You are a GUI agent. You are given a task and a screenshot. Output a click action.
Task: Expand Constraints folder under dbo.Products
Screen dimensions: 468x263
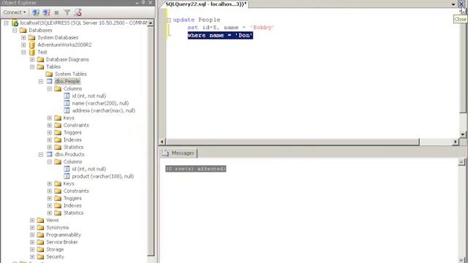(50, 191)
